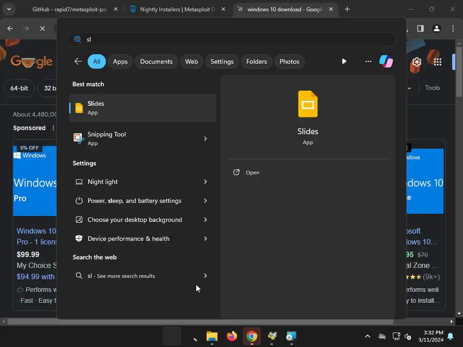The width and height of the screenshot is (463, 347).
Task: Show hidden system tray icons
Action: (x=368, y=336)
